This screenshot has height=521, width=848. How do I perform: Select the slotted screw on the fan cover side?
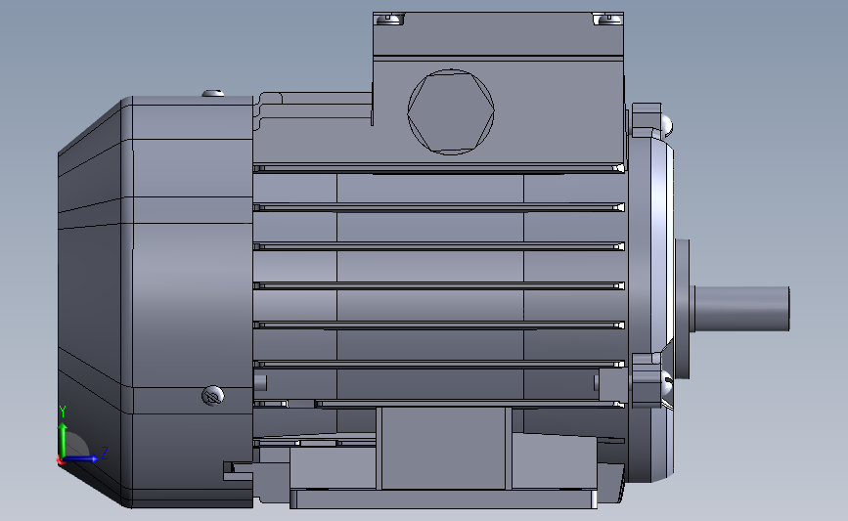[213, 396]
